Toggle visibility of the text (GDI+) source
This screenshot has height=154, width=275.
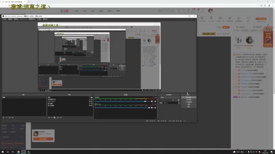90,101
